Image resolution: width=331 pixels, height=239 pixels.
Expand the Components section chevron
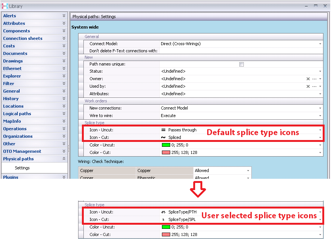coord(64,31)
